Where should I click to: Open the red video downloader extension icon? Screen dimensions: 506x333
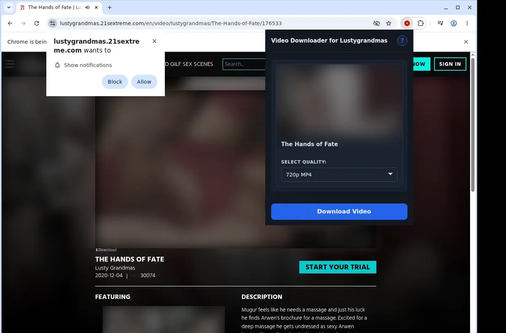(407, 23)
